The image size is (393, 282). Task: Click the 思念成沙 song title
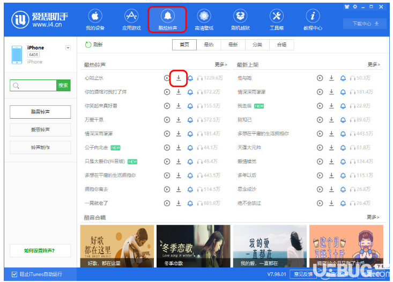(247, 189)
